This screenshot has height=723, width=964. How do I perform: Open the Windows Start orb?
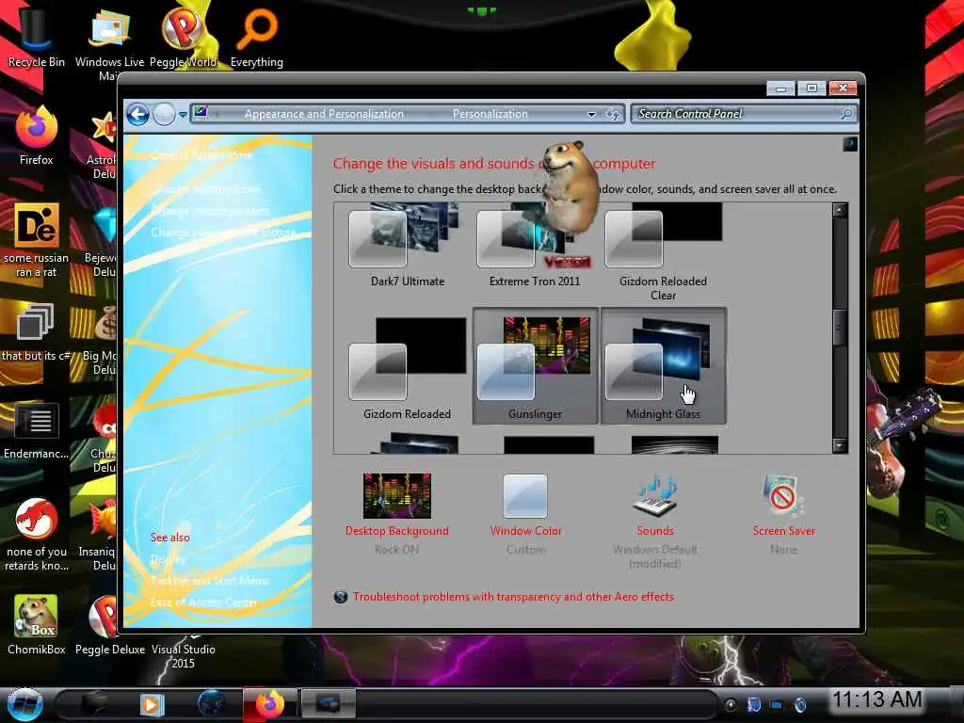click(24, 704)
